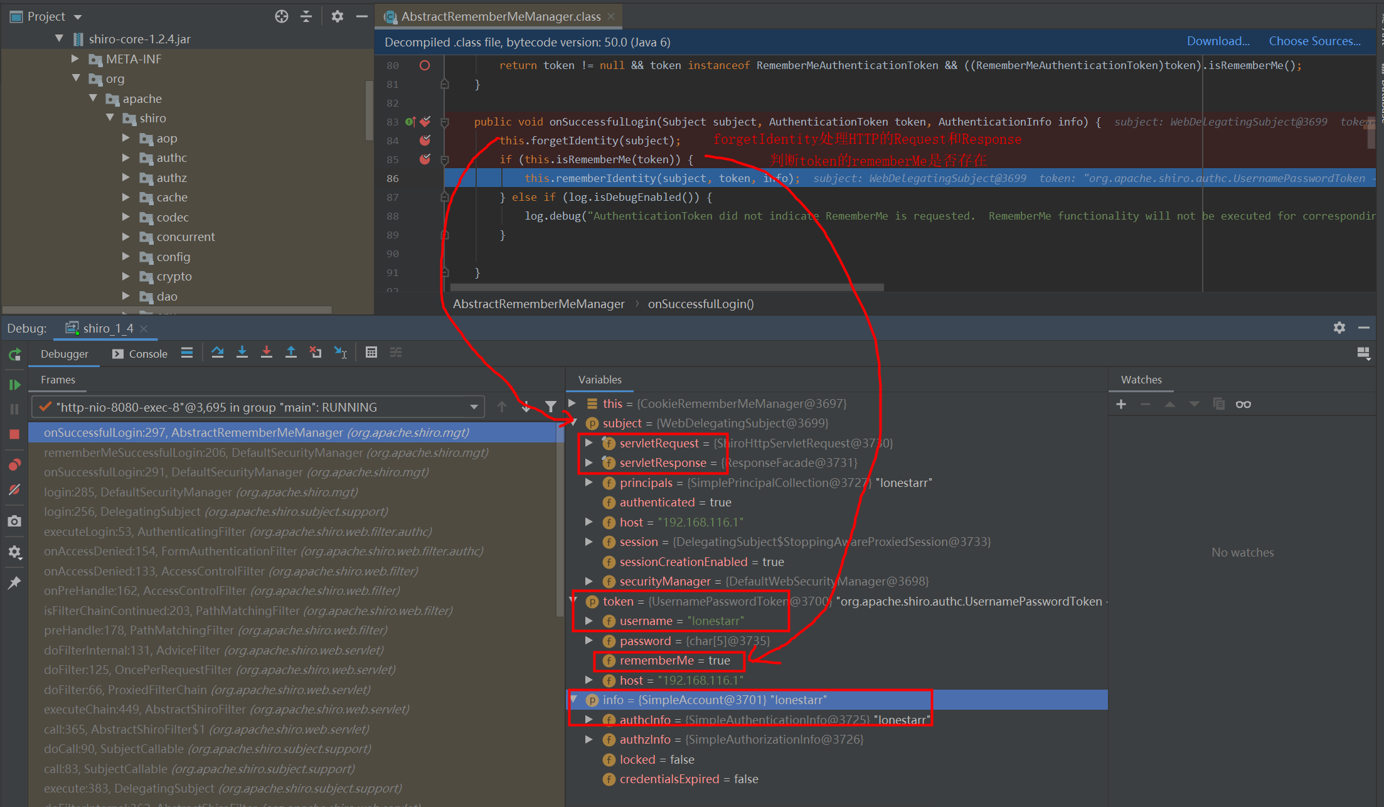Click Force Step Into button

click(267, 353)
